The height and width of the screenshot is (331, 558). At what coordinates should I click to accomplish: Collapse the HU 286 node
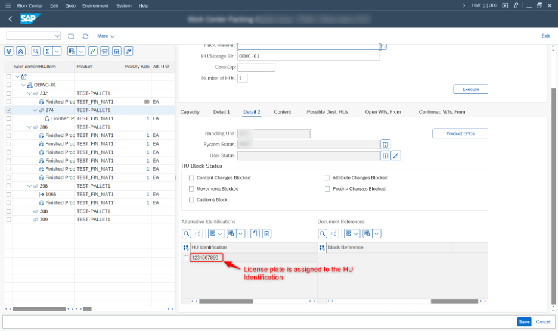click(x=30, y=127)
